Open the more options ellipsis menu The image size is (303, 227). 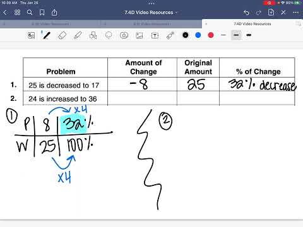tap(295, 13)
